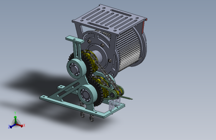Select the upper round bearing housing

tap(76, 68)
